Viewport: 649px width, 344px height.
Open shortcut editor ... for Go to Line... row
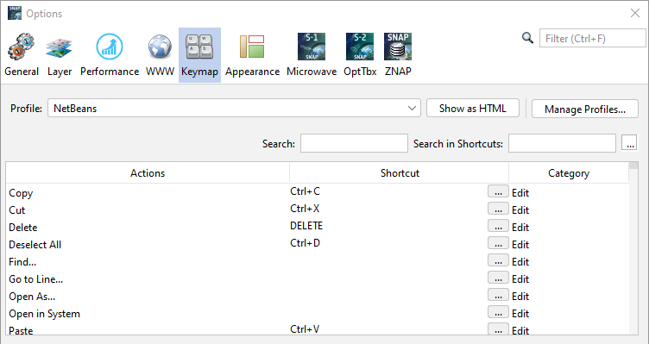498,278
